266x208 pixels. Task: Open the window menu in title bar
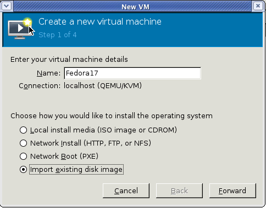tap(7, 6)
